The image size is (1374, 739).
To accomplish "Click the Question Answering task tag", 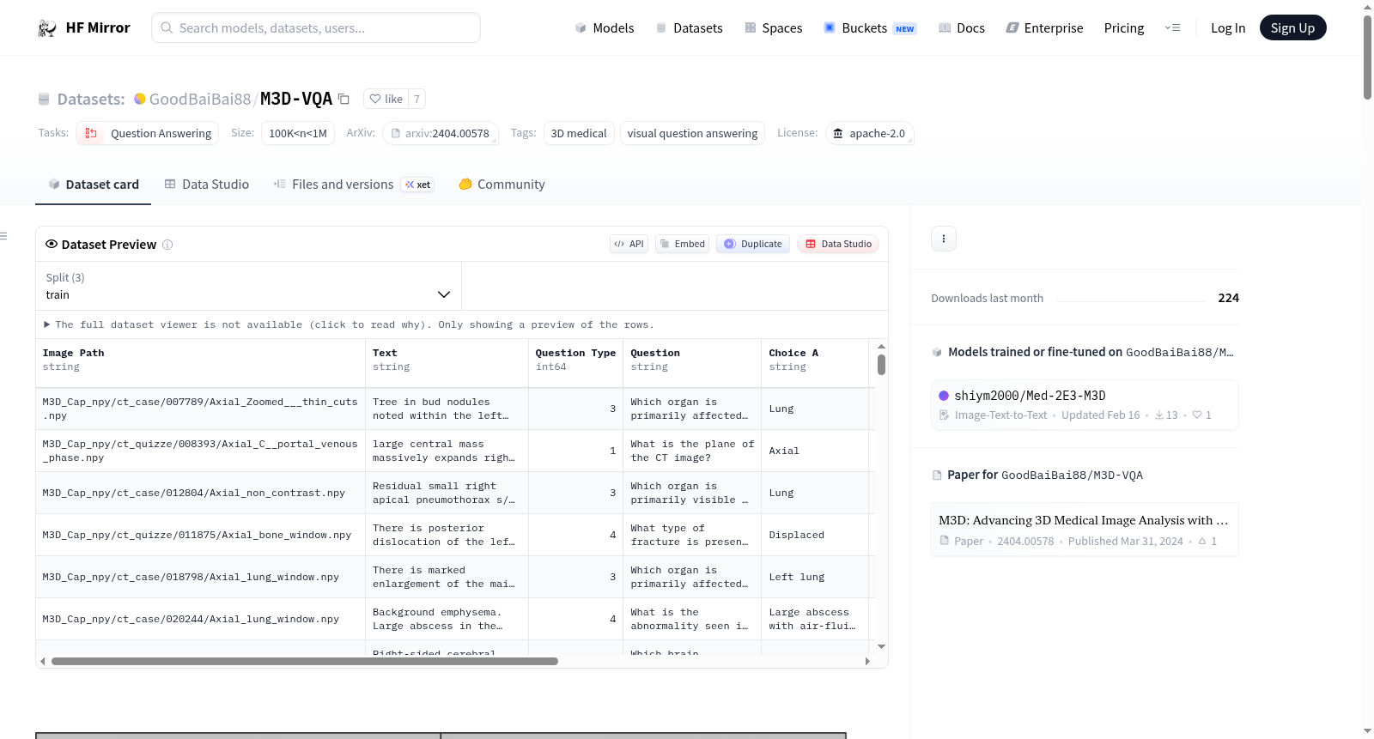I will 148,133.
